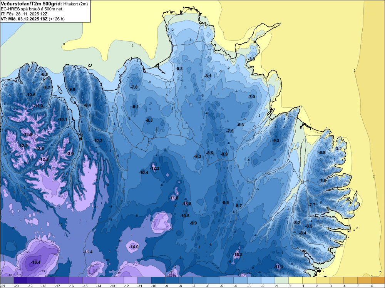Click the -6.1 temperature label
This screenshot has height=288, width=385.
point(208,76)
